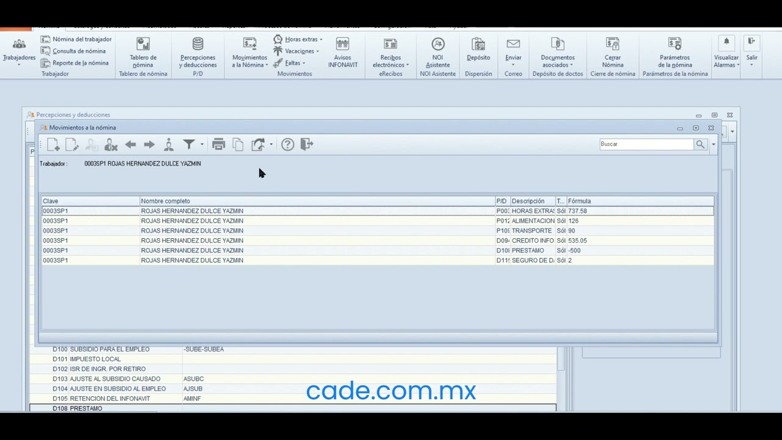Select D103 AJUSTE AL SUBSIDIO CAUSADO

pos(293,379)
